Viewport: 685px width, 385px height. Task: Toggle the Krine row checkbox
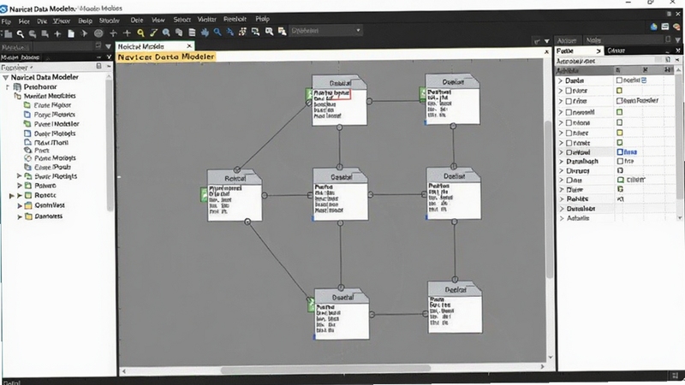point(569,101)
